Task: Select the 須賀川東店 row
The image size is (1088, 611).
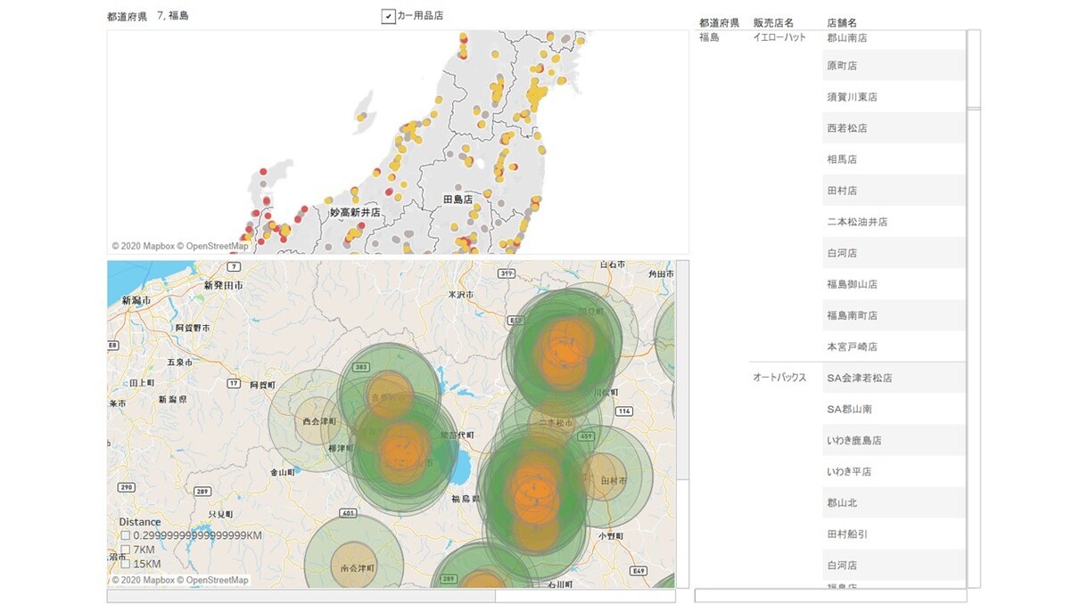Action: pyautogui.click(x=894, y=96)
